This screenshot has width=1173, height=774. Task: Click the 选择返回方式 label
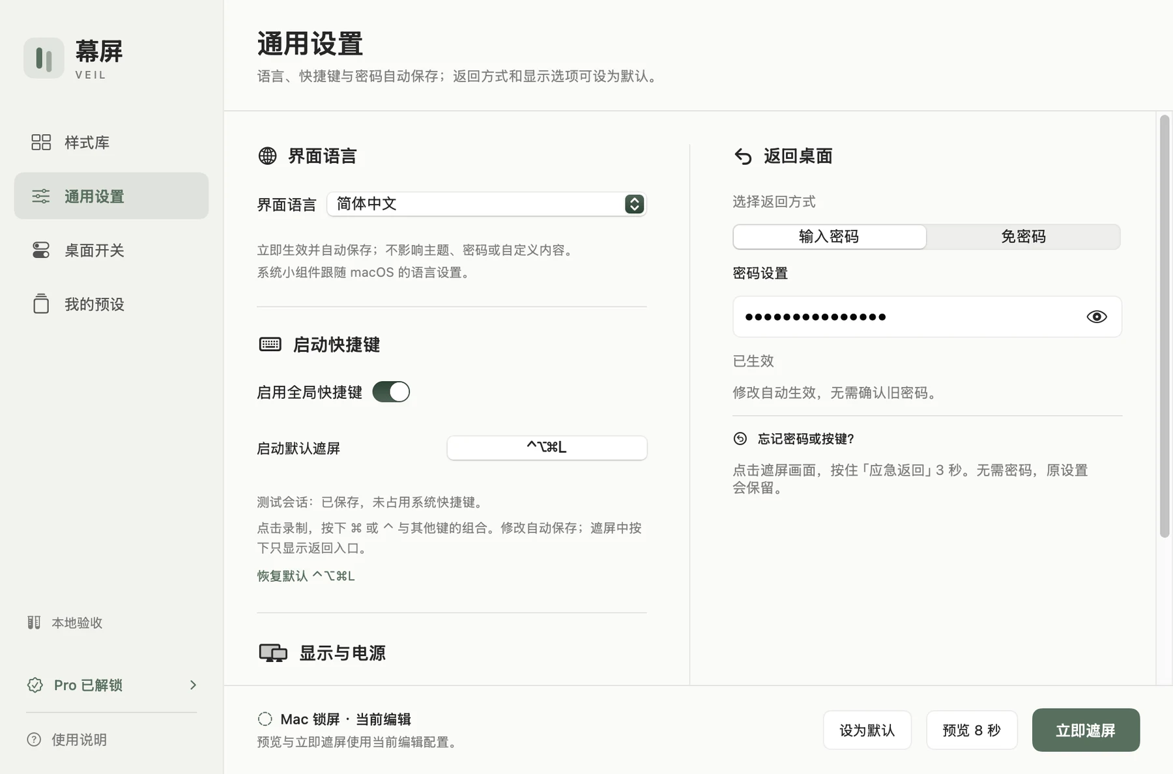[774, 201]
